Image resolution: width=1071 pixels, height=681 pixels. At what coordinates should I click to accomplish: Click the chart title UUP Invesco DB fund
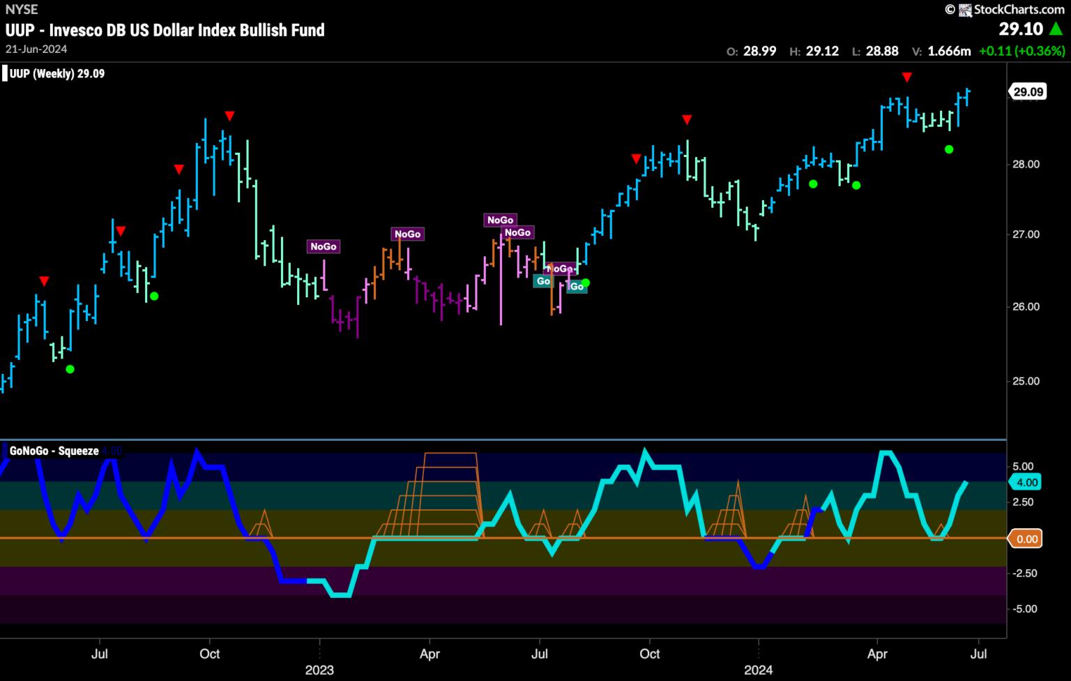point(165,30)
